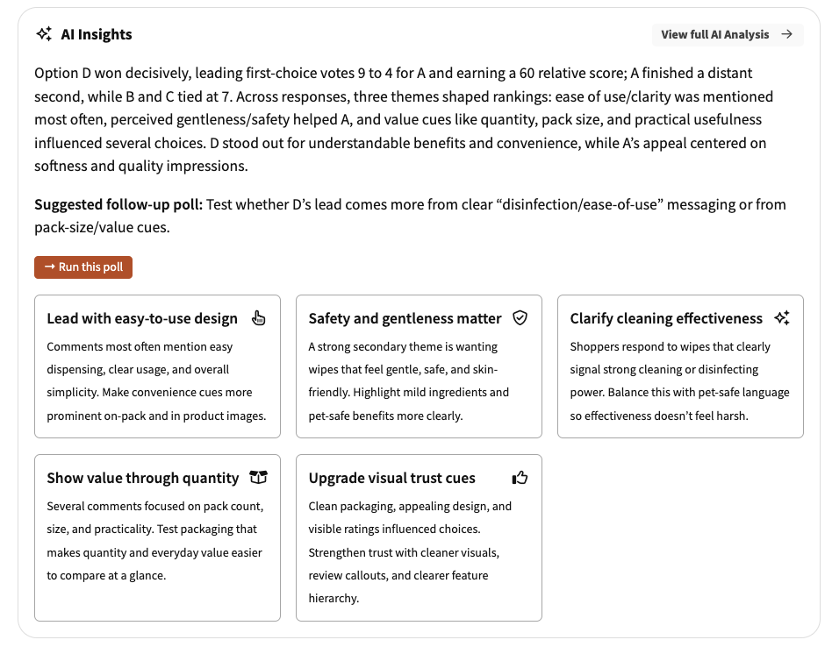Click the Option D summary paragraph
This screenshot has width=832, height=647.
(x=403, y=119)
